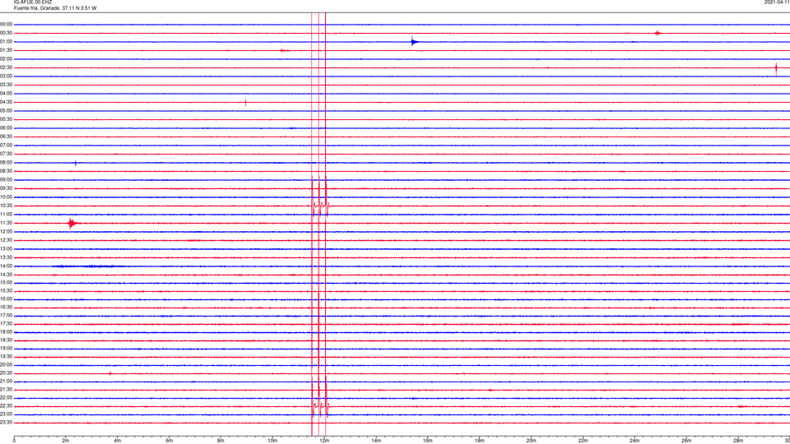
Task: Select the 02:30 trace time label
Action: tap(7, 67)
